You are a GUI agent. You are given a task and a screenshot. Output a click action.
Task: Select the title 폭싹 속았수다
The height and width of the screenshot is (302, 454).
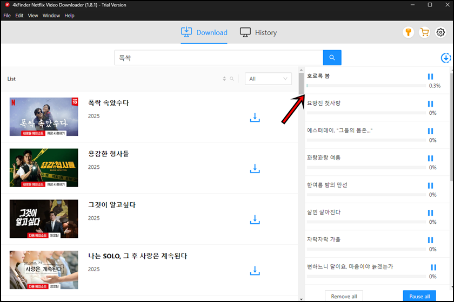coord(109,103)
